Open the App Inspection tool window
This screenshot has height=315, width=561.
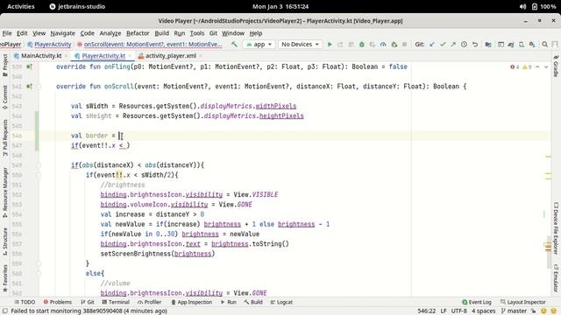(191, 302)
